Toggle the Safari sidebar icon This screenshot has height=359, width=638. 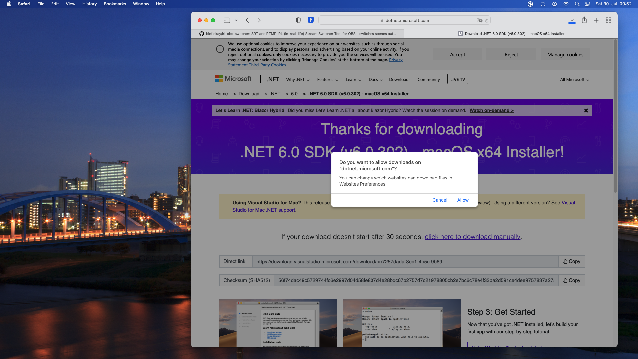[x=227, y=20]
